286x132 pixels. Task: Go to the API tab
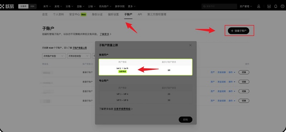pyautogui.click(x=140, y=14)
